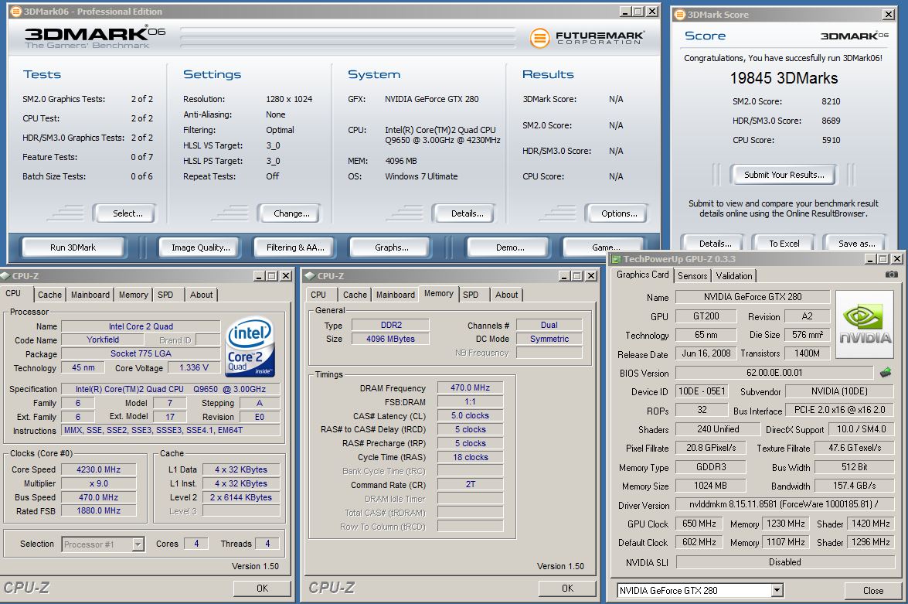The height and width of the screenshot is (604, 908).
Task: Click the Pixel Fillrate 20.8 GPixel/s value
Action: pos(711,448)
